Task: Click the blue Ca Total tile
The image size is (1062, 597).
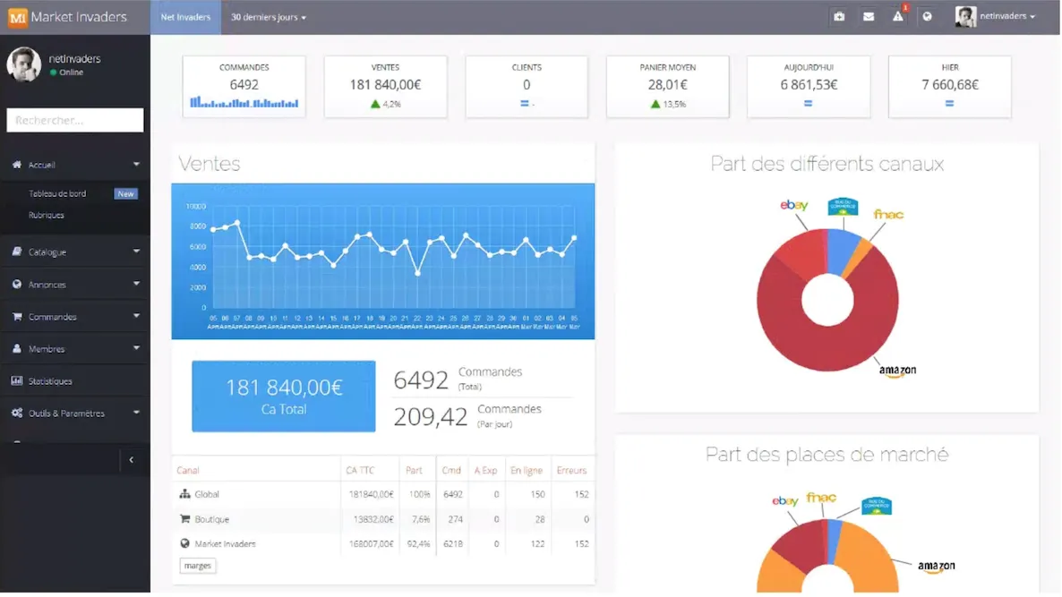Action: (283, 397)
